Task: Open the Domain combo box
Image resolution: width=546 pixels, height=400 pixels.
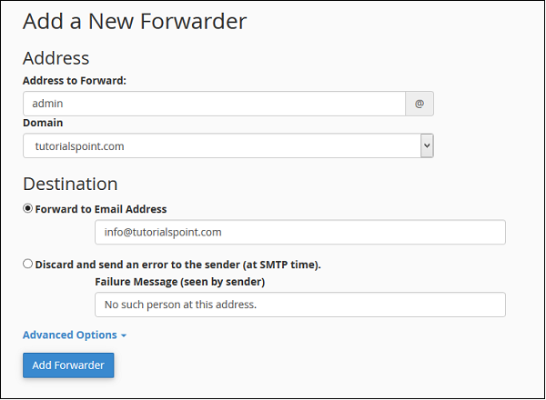Action: pos(227,145)
